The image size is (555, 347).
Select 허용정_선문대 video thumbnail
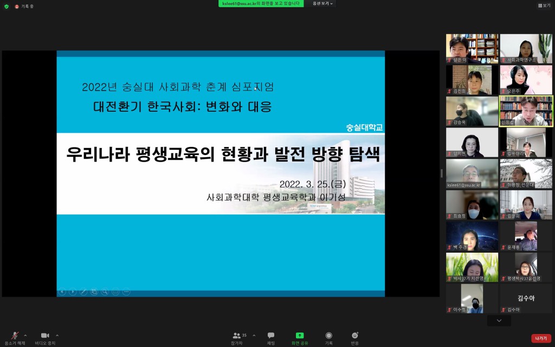[526, 173]
